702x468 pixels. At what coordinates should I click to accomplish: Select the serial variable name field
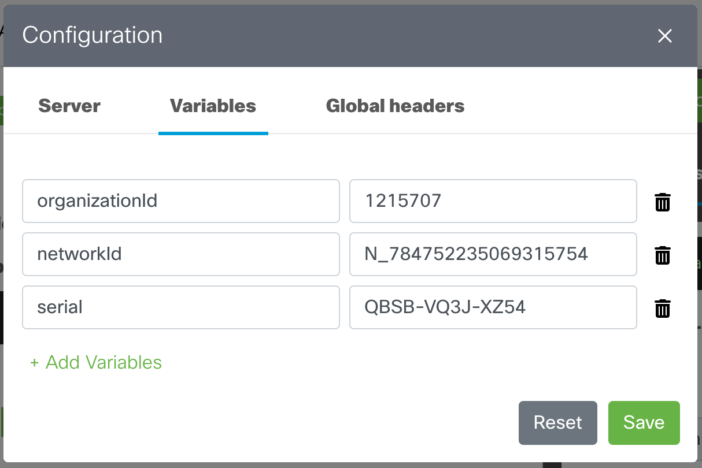pos(181,307)
